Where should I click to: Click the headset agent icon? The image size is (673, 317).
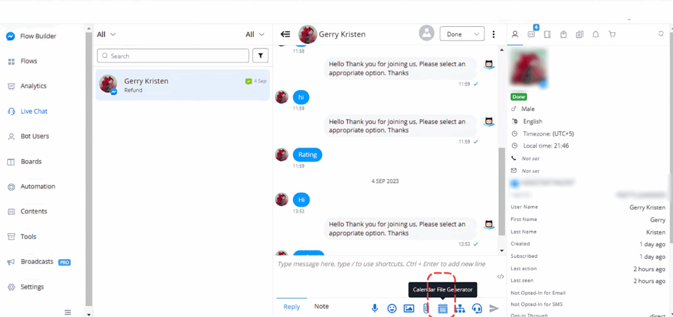(477, 308)
